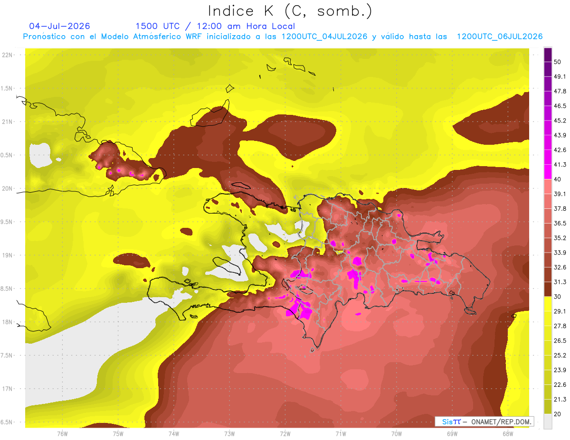Click the colorbar value '37.8'

tap(560, 208)
